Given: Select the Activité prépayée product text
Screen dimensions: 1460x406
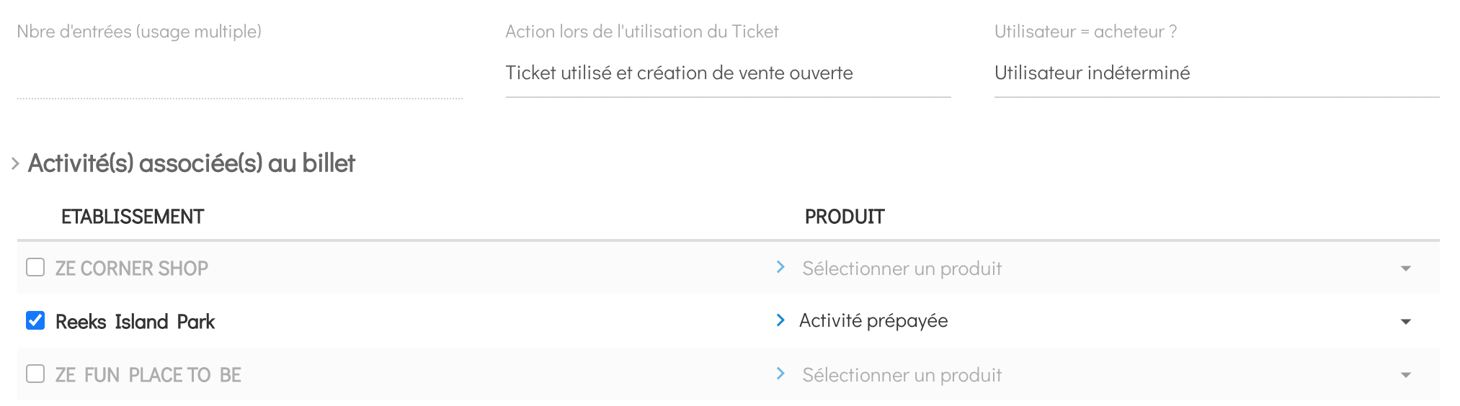Looking at the screenshot, I should [x=873, y=321].
